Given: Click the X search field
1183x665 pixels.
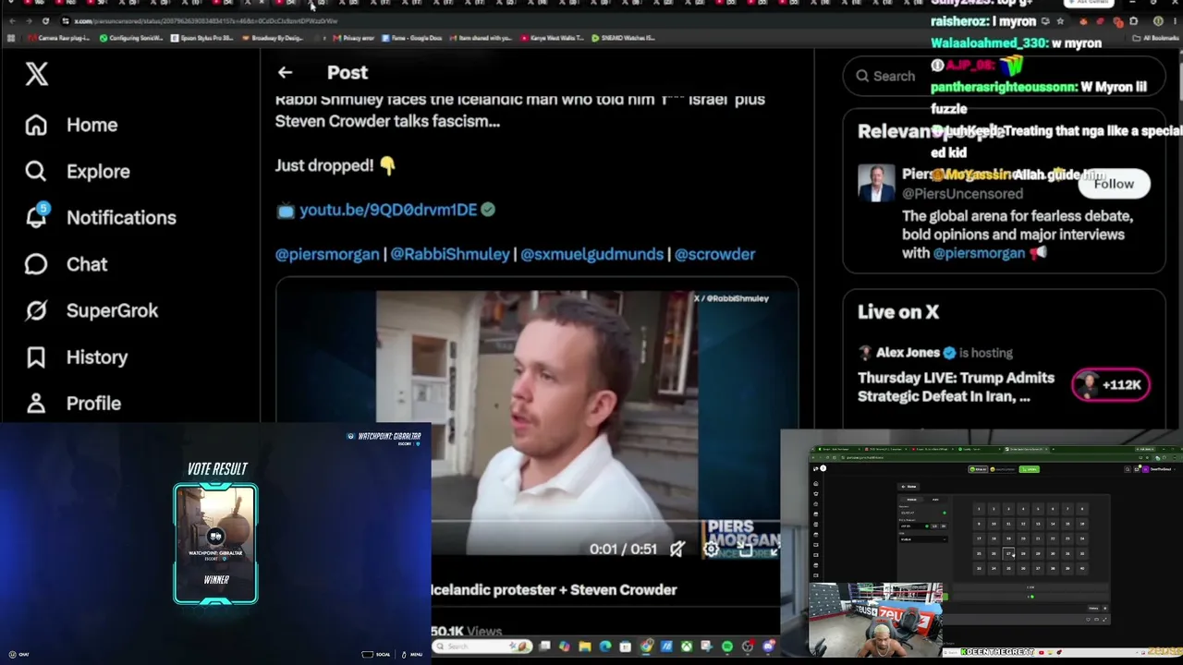Looking at the screenshot, I should click(x=1005, y=76).
